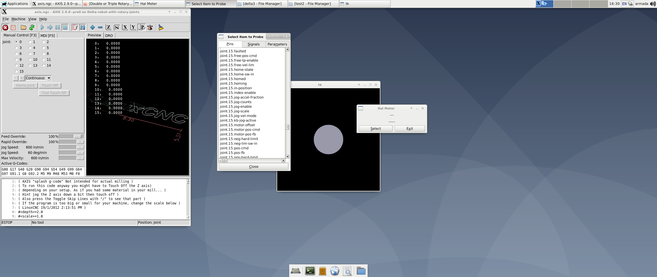Clear live plot with the broom icon
The width and height of the screenshot is (657, 277).
coord(161,27)
